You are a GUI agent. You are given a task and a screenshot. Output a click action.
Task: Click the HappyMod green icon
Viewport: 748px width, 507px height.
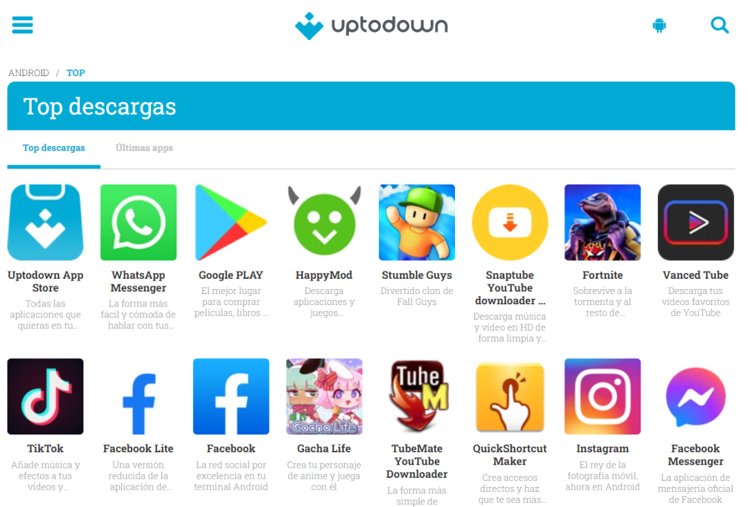[324, 223]
